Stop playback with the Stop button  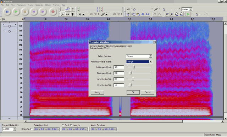25,12
